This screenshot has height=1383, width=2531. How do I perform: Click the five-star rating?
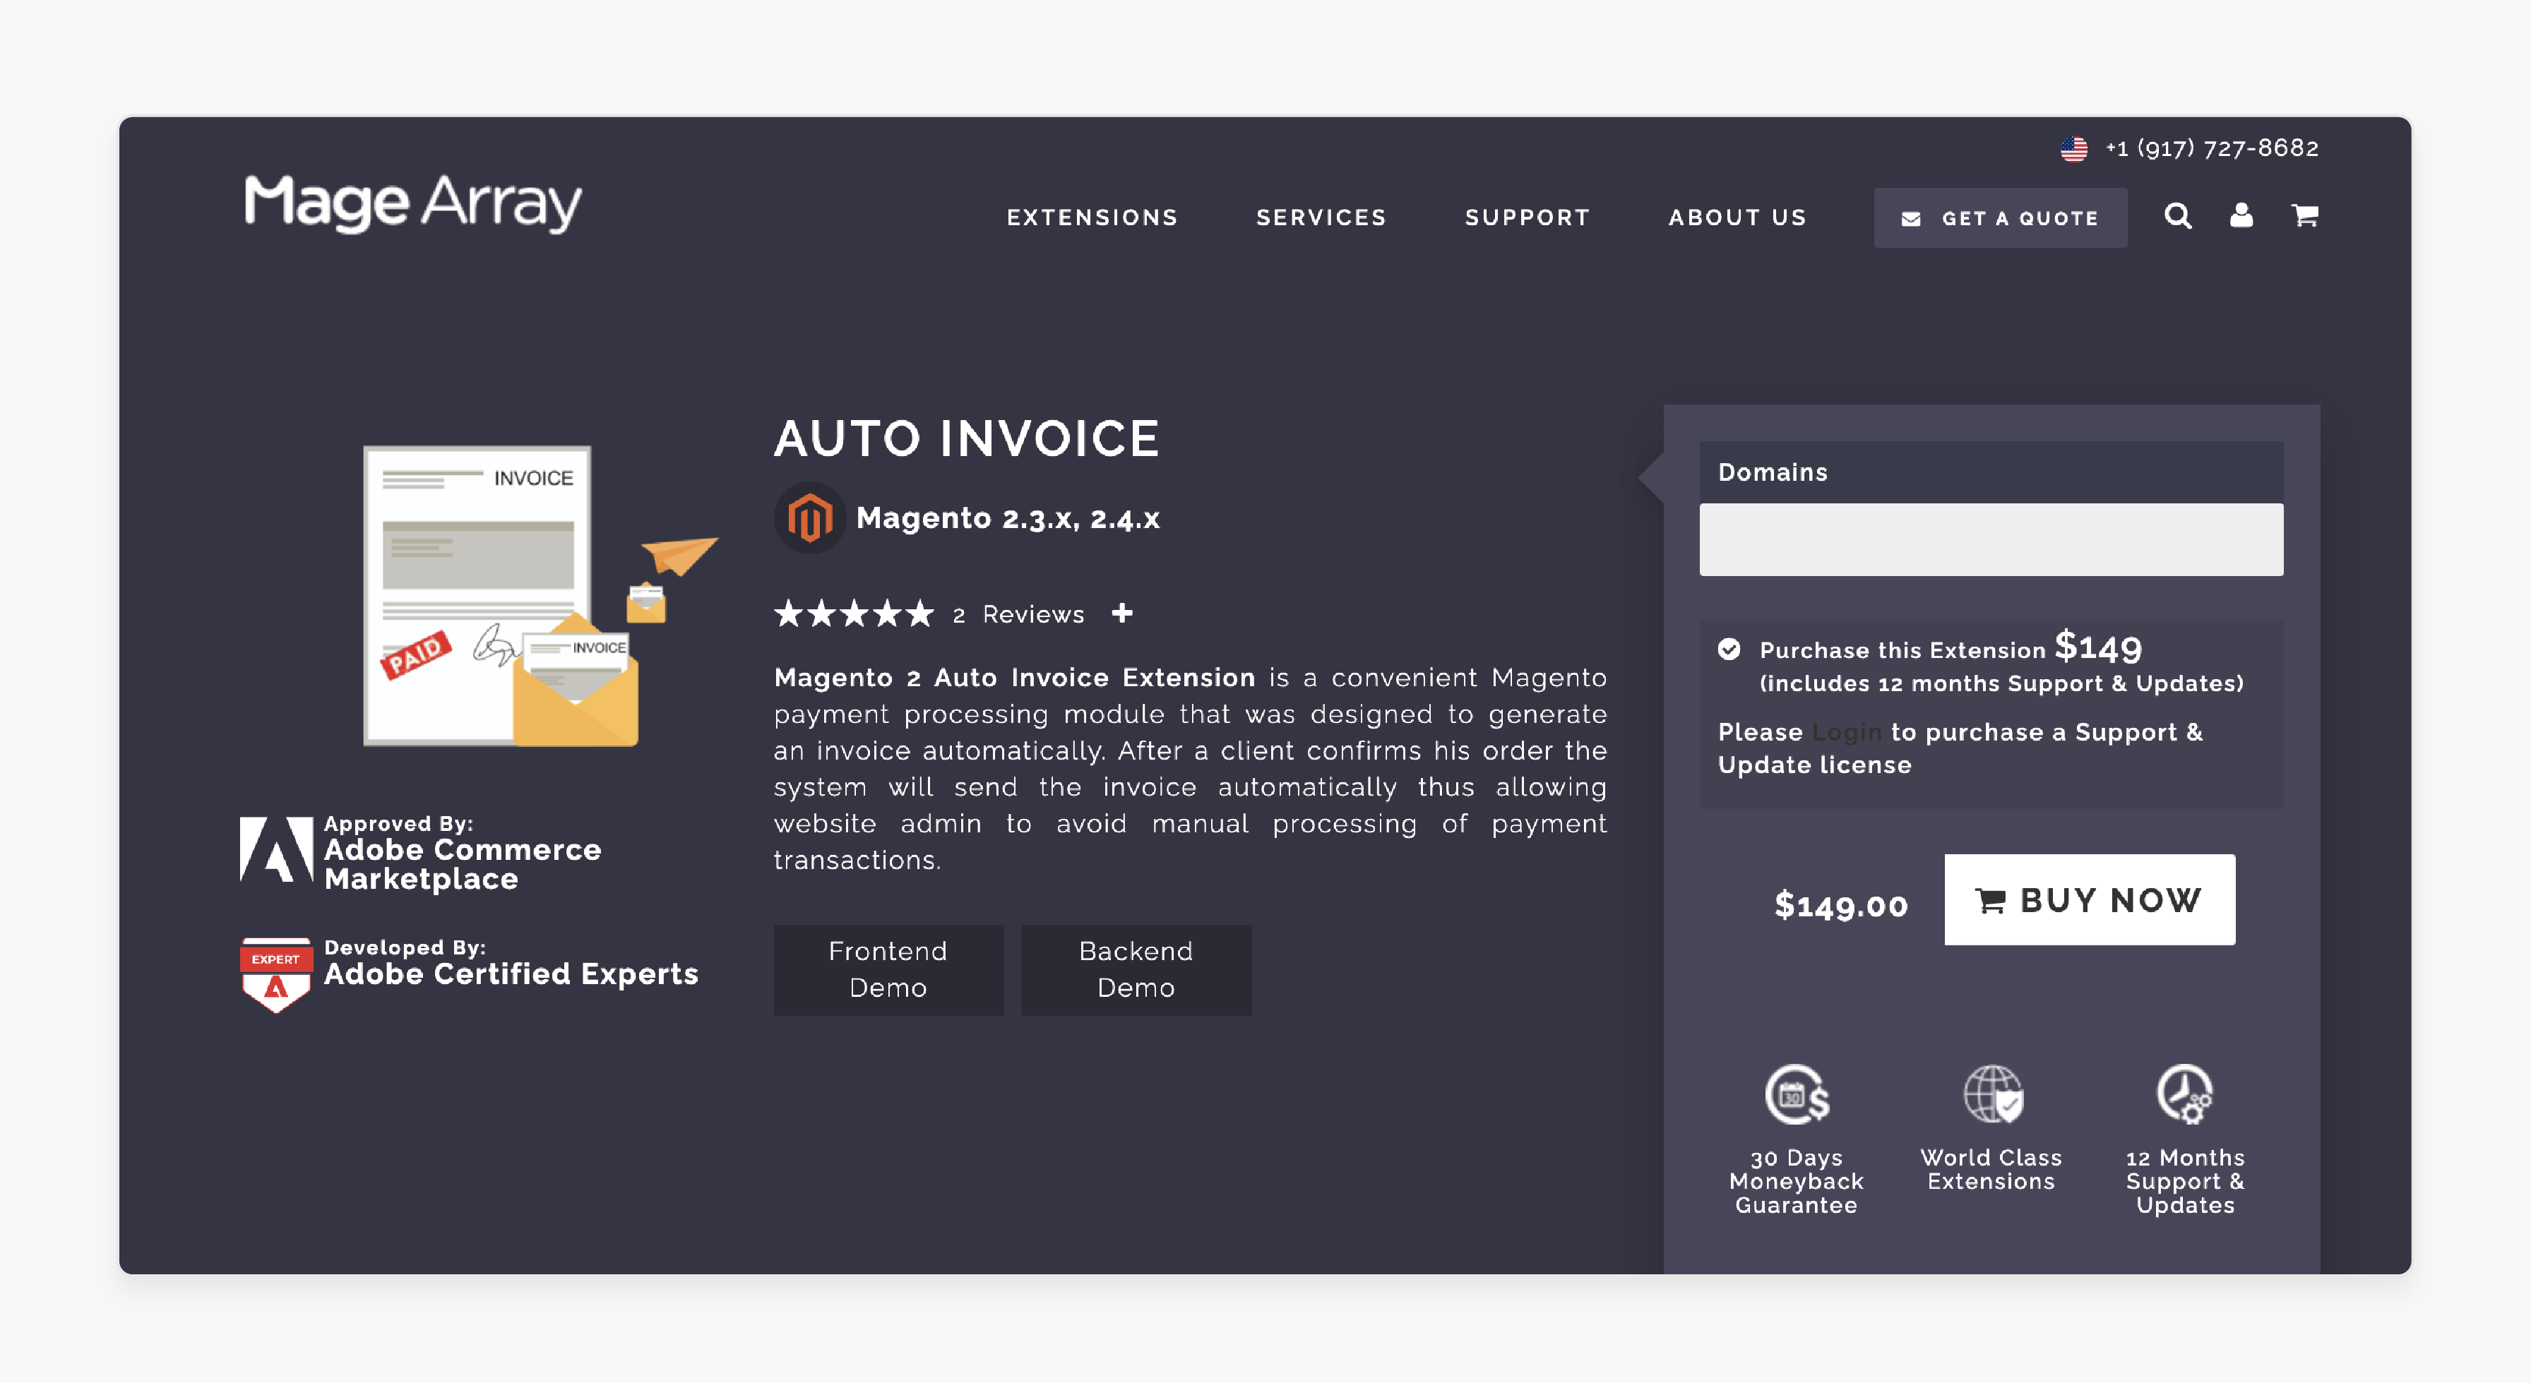[x=854, y=613]
